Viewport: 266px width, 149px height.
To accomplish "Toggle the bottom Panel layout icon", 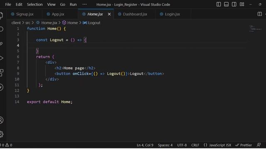I will coord(226,5).
